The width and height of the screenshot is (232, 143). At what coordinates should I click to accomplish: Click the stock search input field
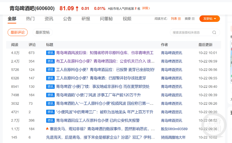tap(190, 32)
